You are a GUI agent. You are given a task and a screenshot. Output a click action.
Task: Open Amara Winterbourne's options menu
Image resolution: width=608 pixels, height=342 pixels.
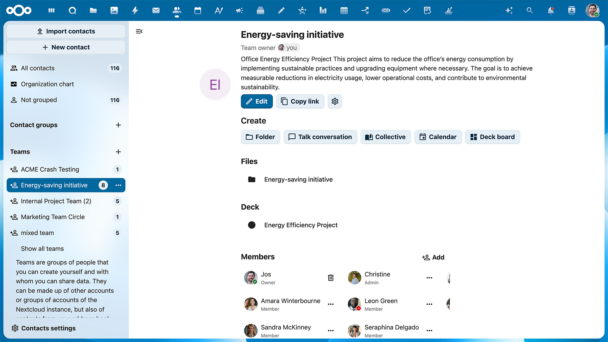331,304
